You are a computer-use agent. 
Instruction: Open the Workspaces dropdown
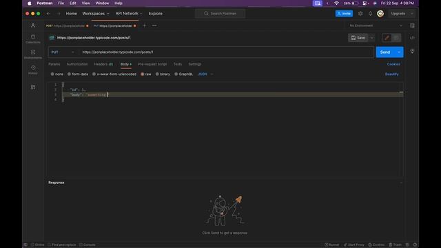tap(96, 14)
